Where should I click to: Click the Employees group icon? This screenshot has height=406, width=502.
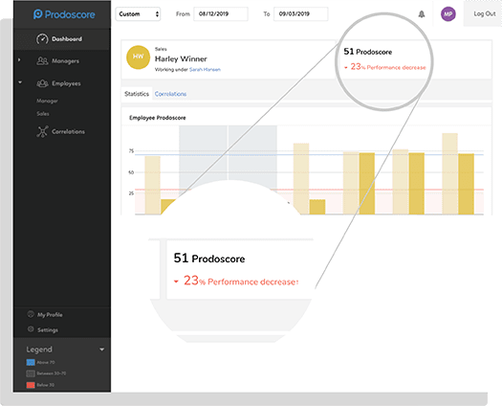pyautogui.click(x=42, y=83)
